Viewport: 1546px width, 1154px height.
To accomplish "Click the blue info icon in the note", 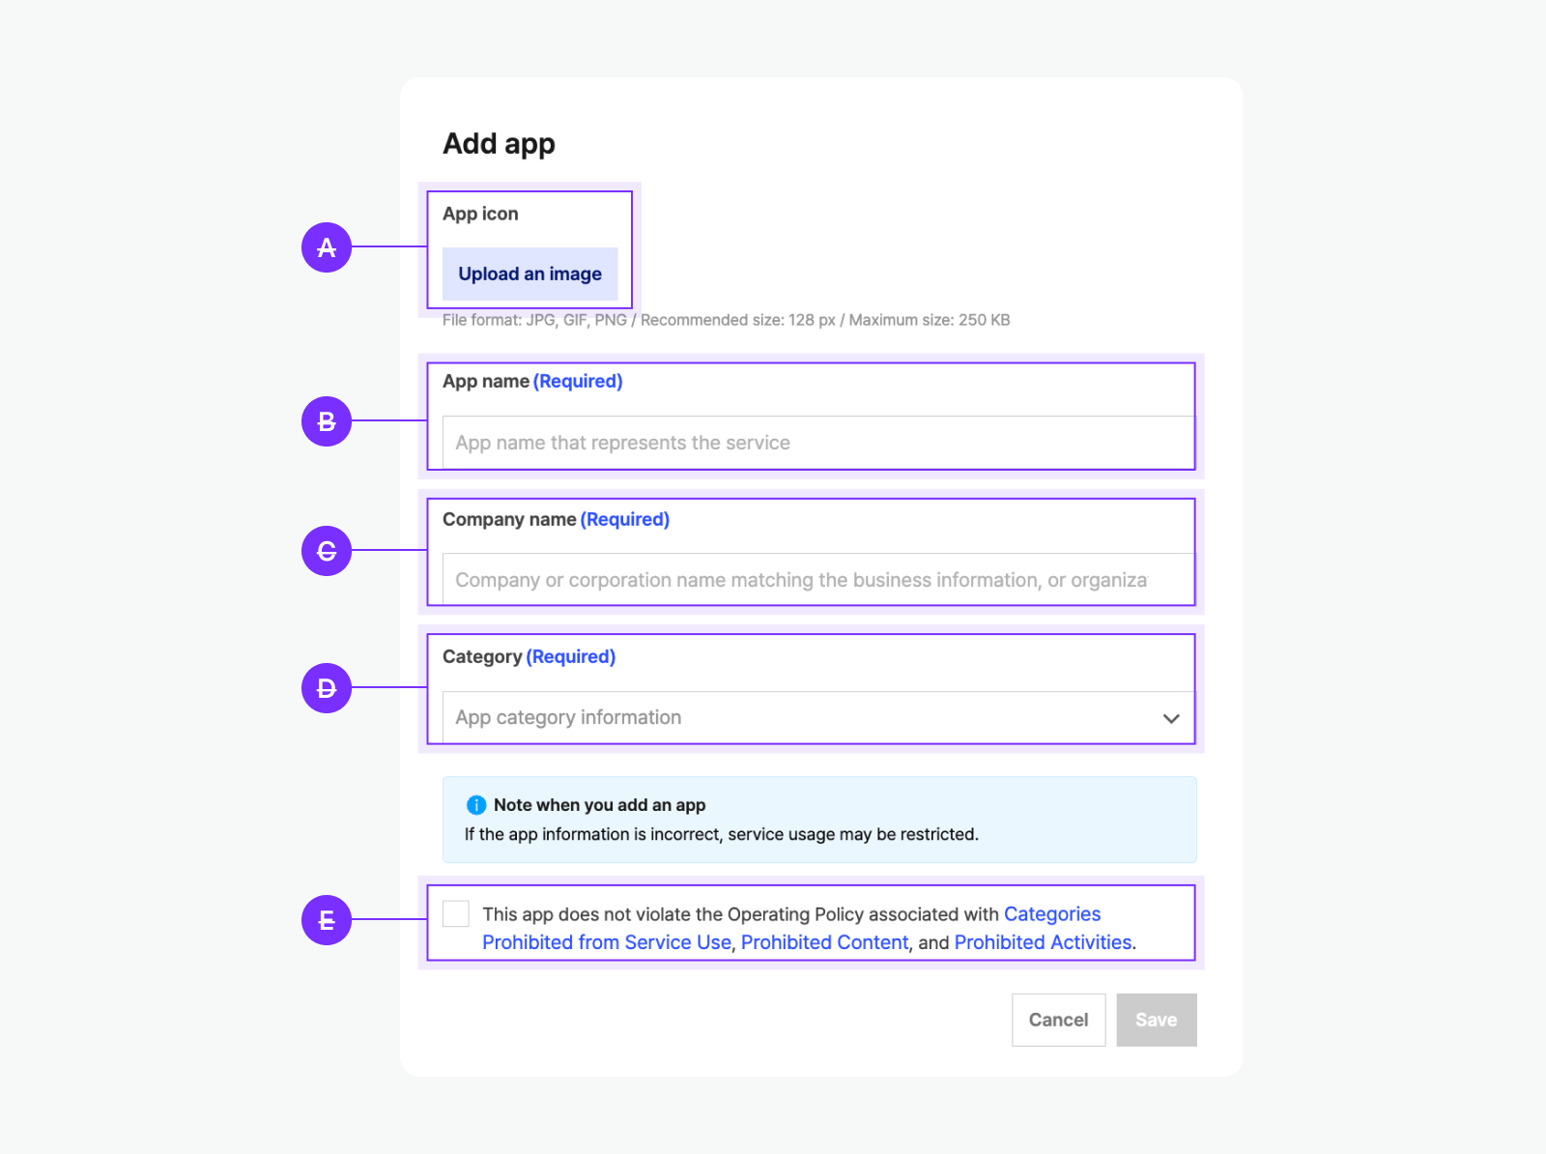I will click(476, 805).
